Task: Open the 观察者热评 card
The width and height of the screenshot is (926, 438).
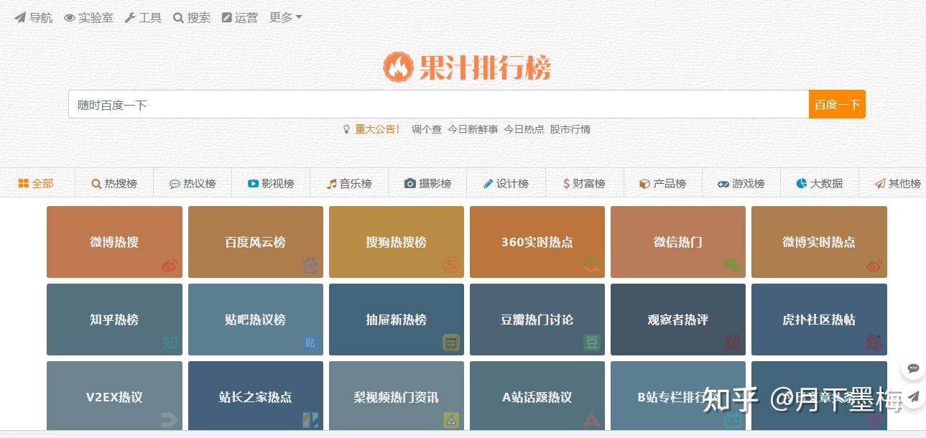Action: (x=678, y=320)
